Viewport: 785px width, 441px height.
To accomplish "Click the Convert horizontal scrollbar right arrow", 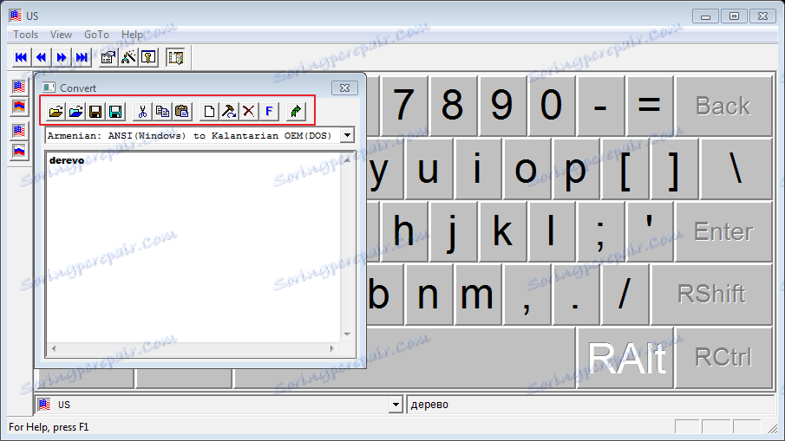I will pos(331,348).
